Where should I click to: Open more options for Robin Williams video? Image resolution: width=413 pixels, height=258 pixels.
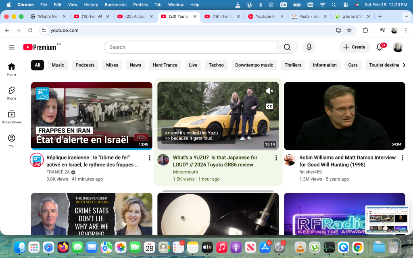pyautogui.click(x=402, y=158)
